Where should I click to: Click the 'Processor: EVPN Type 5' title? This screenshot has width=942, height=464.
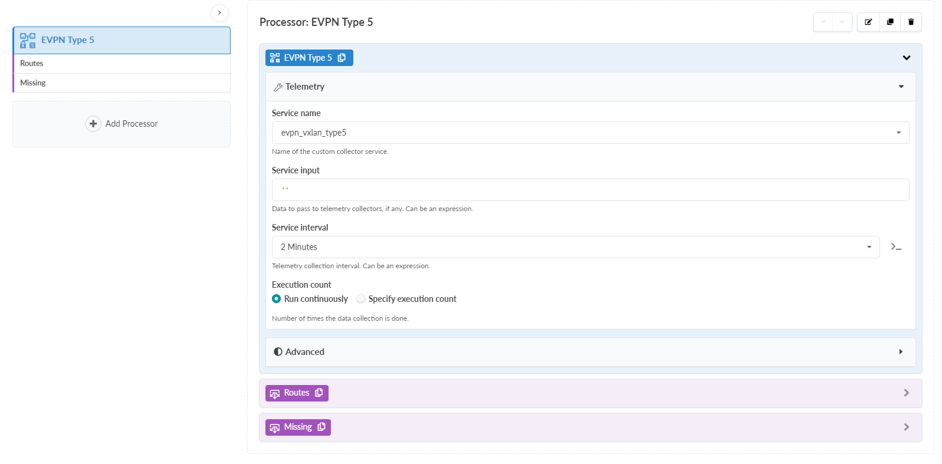pos(316,22)
